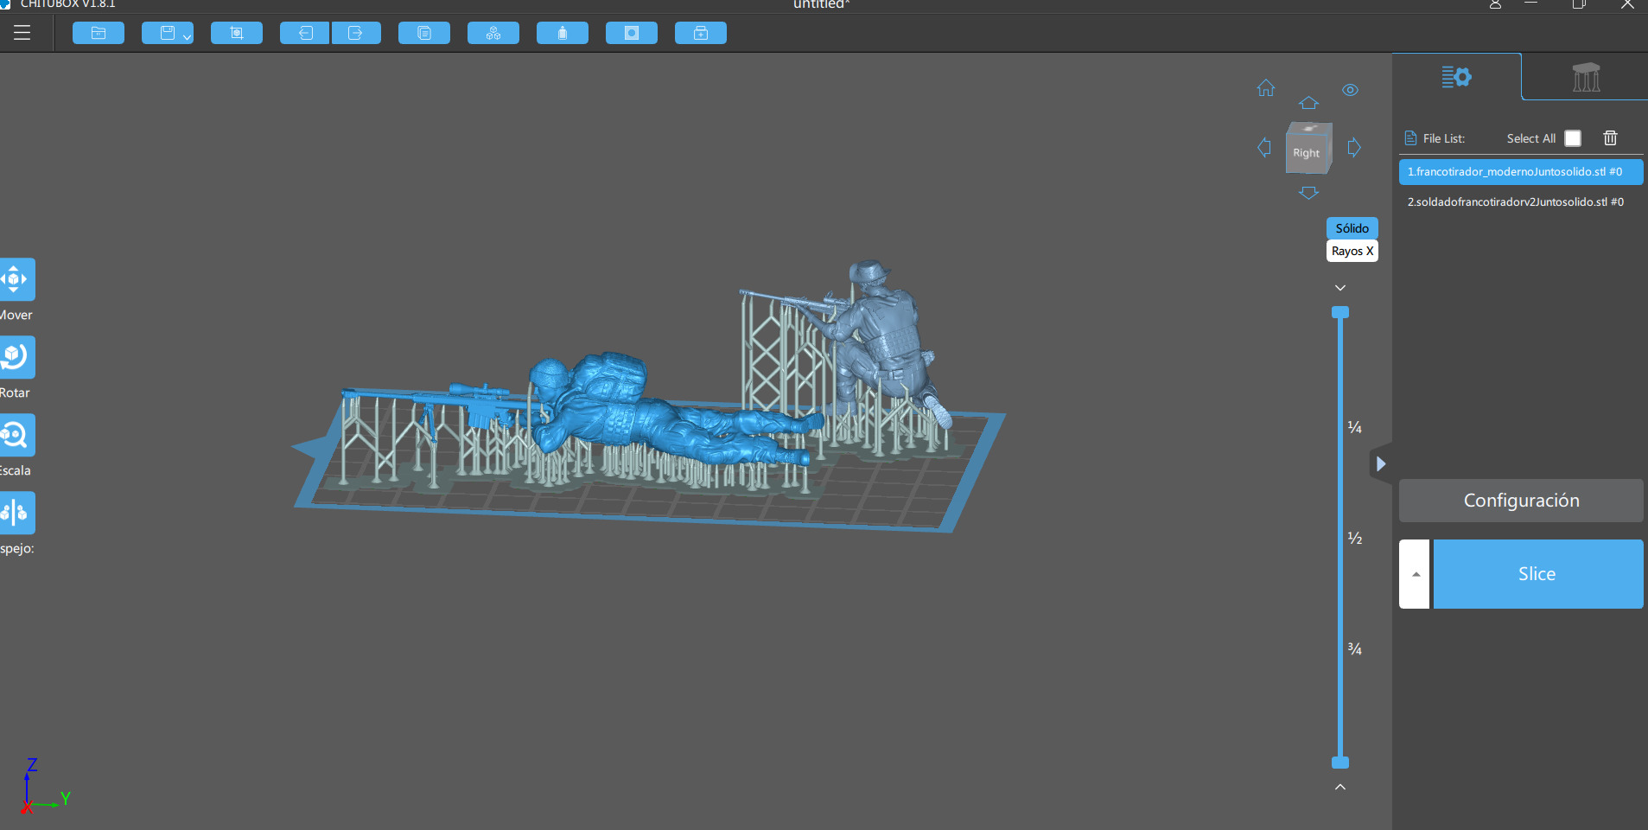Viewport: 1648px width, 830px height.
Task: Jump to the ½ mark on the layer slider
Action: [x=1354, y=538]
